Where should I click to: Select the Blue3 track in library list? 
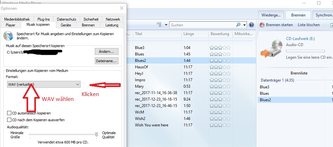coord(140,48)
